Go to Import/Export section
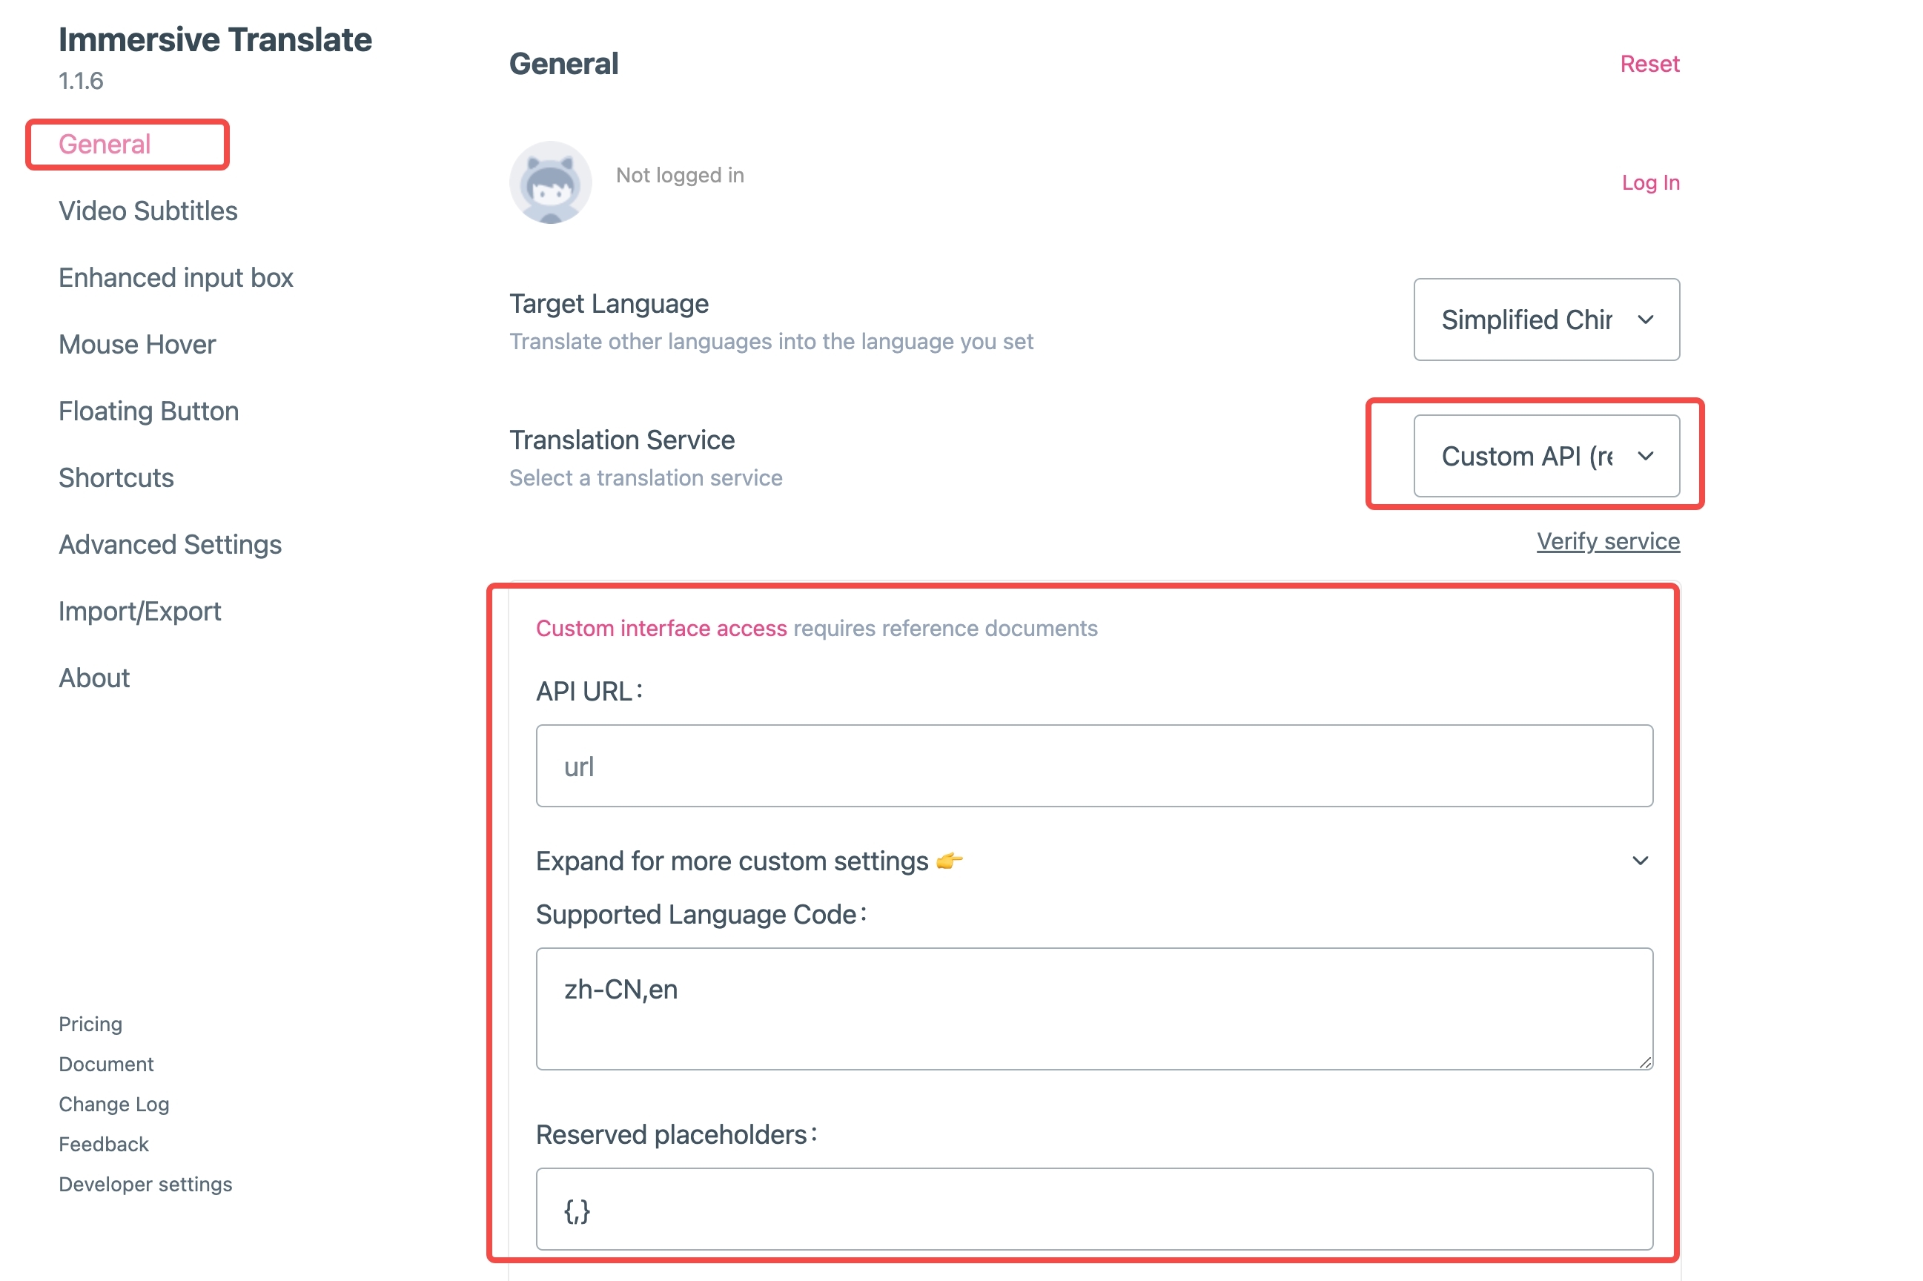Screen dimensions: 1923x1281 pyautogui.click(x=139, y=611)
